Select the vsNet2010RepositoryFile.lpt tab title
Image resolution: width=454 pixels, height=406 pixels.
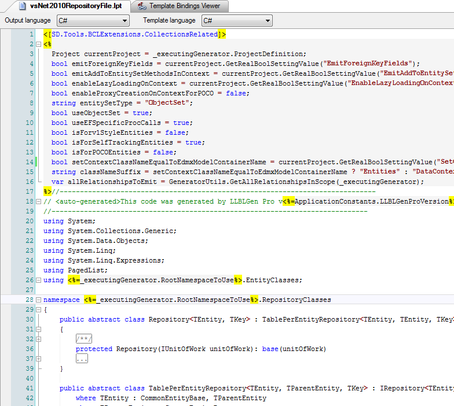coord(76,6)
